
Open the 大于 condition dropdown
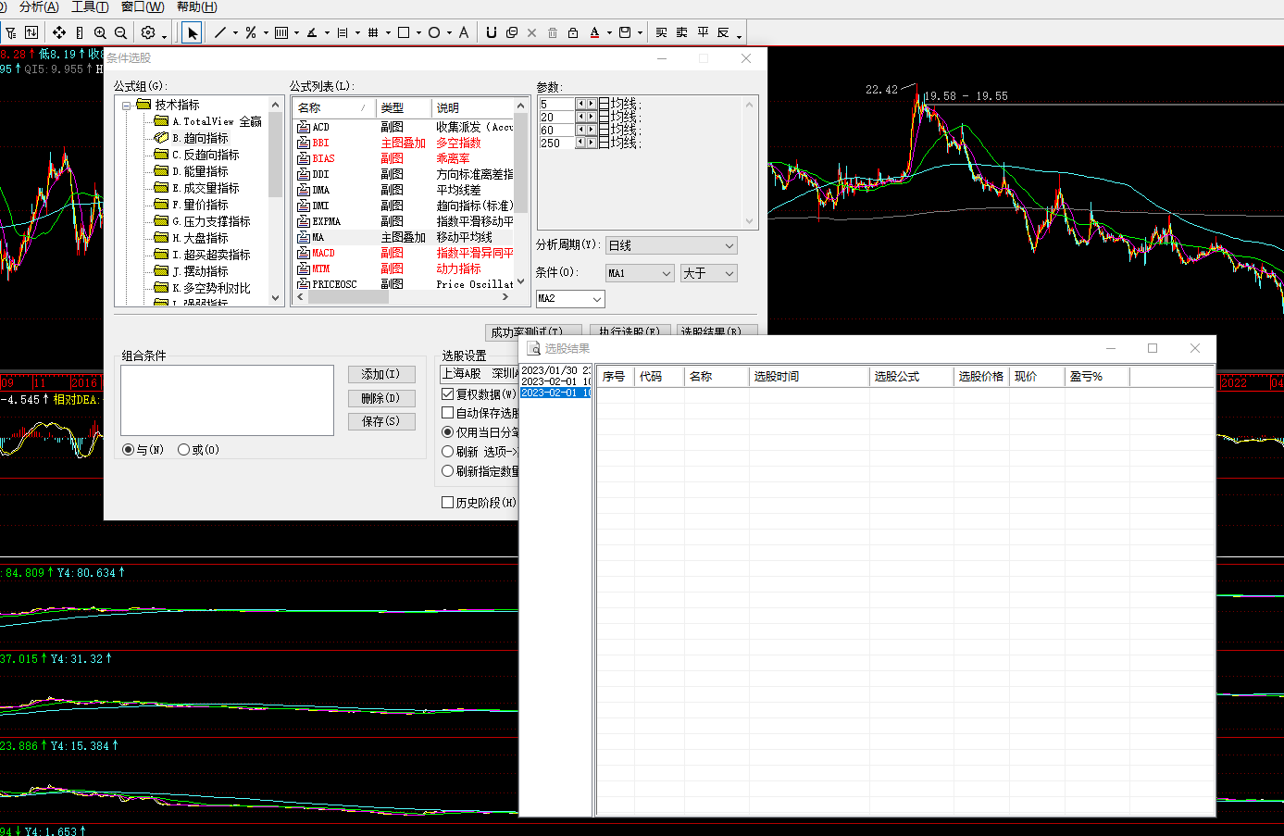(x=708, y=273)
